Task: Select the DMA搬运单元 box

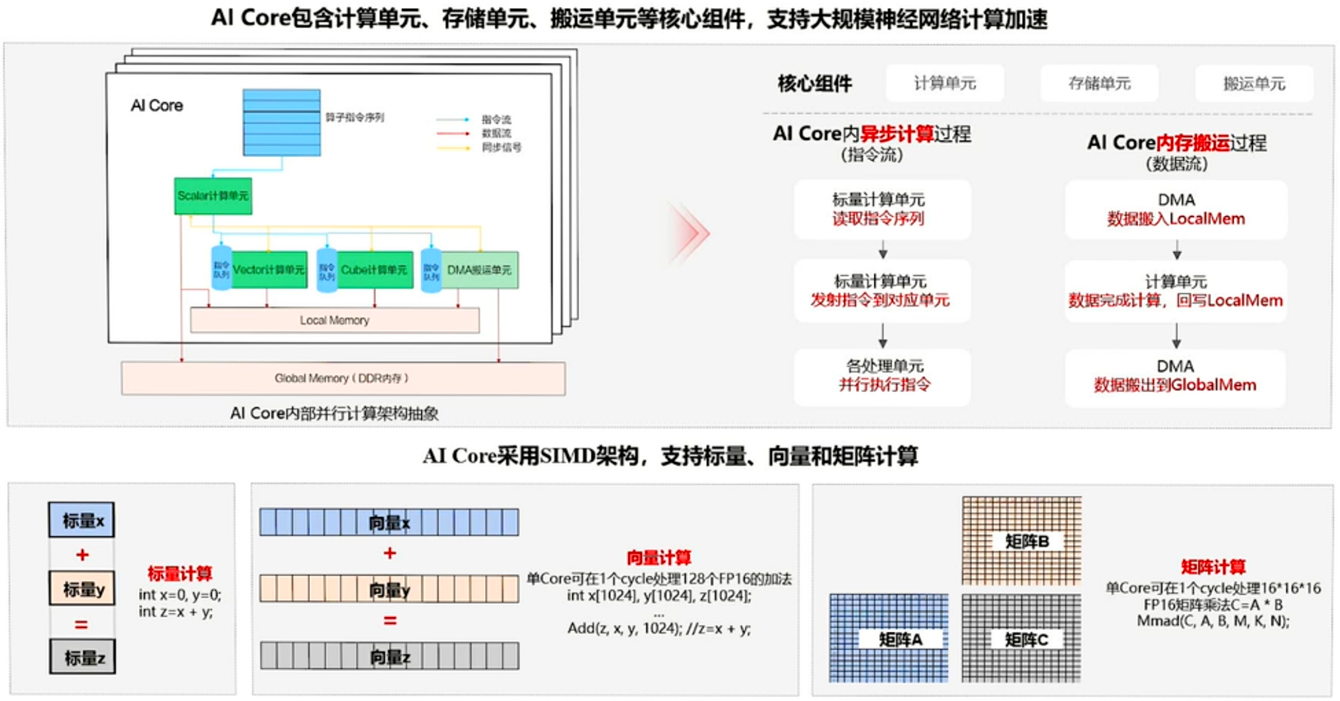Action: coord(479,269)
